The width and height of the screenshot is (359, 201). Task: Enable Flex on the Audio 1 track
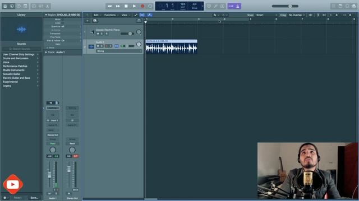pyautogui.click(x=117, y=46)
